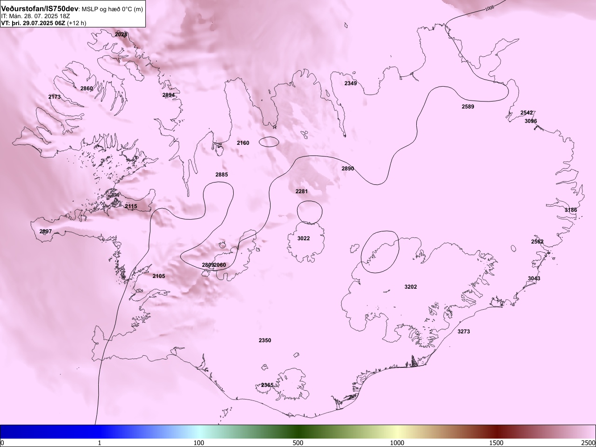Click the 2589 height value
The width and height of the screenshot is (596, 447).
(x=468, y=107)
